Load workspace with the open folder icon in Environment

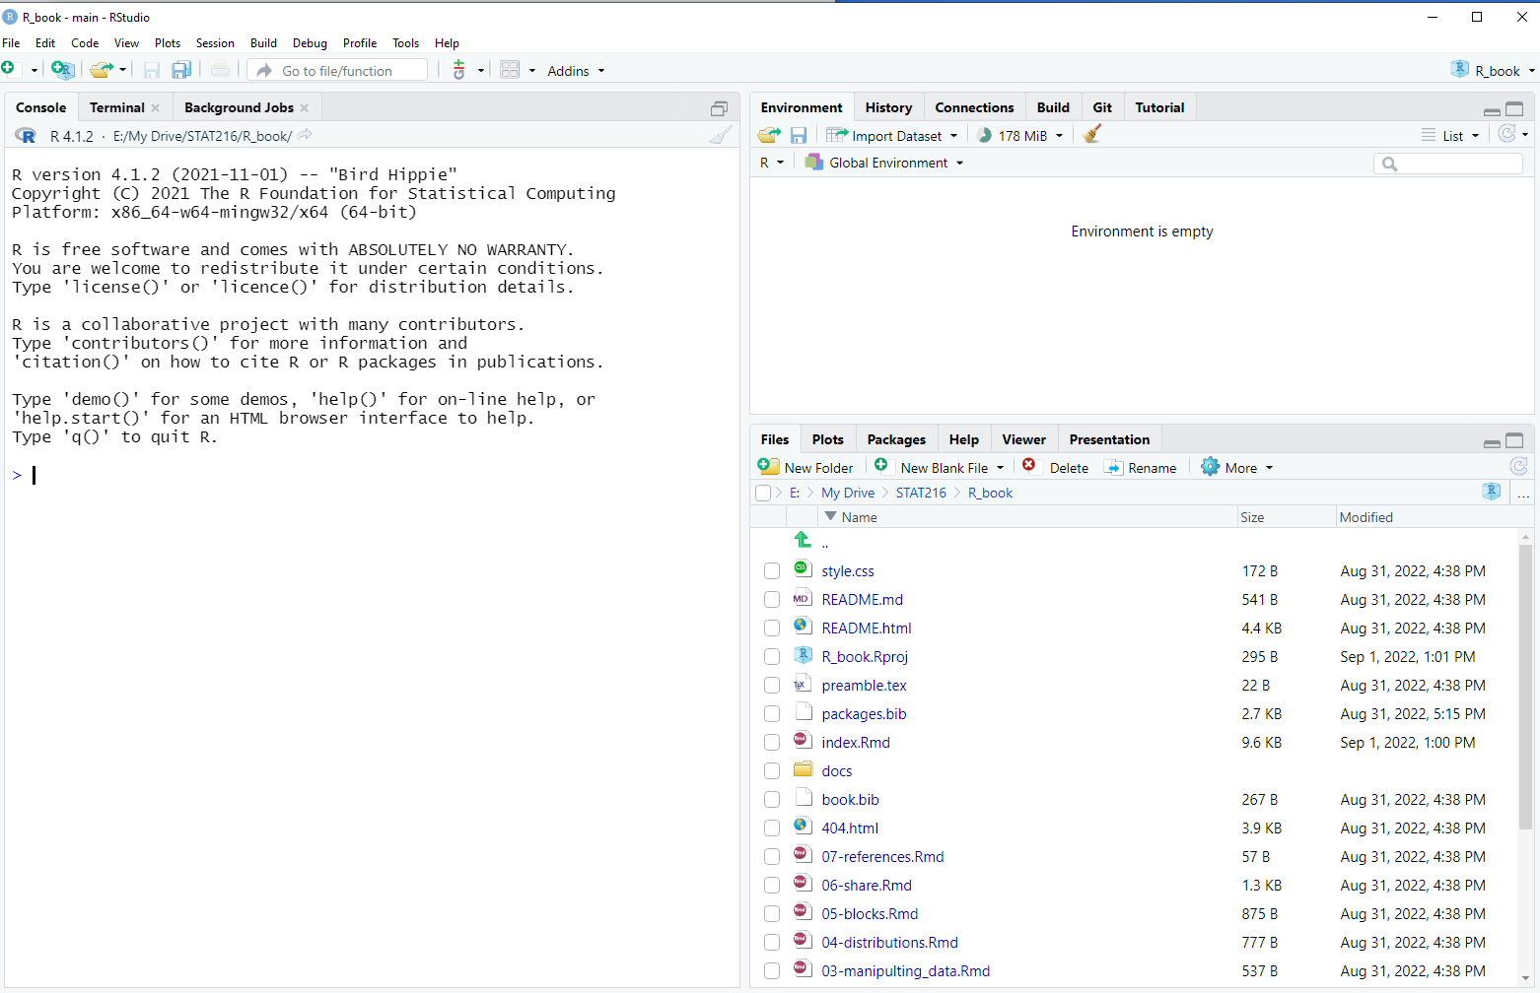tap(769, 135)
